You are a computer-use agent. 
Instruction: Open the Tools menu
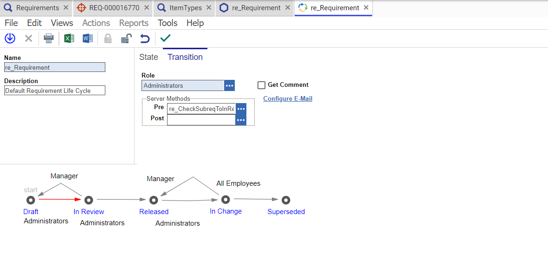(x=168, y=23)
